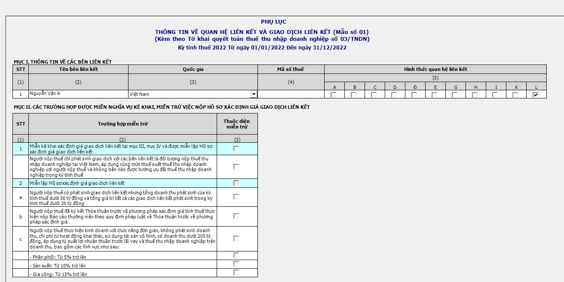Viewport: 564px width, 282px height.
Task: Tick exemption checkbox for row a
Action: click(236, 197)
